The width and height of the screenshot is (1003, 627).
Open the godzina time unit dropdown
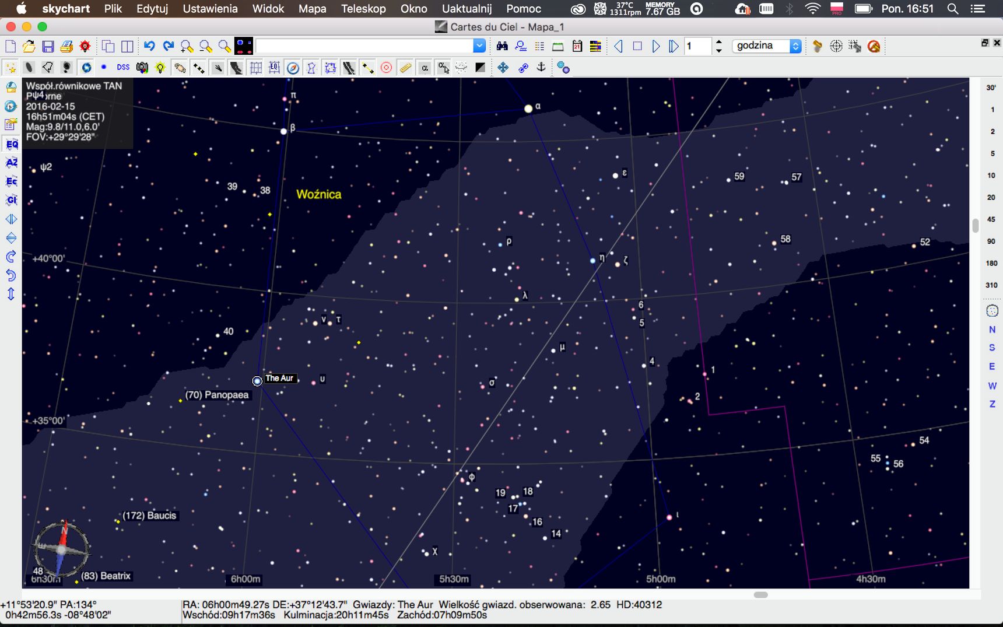click(x=767, y=46)
